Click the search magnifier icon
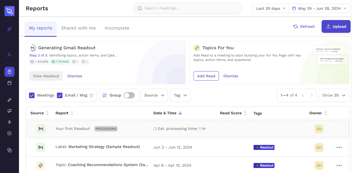Image resolution: width=352 pixels, height=173 pixels. point(140,8)
